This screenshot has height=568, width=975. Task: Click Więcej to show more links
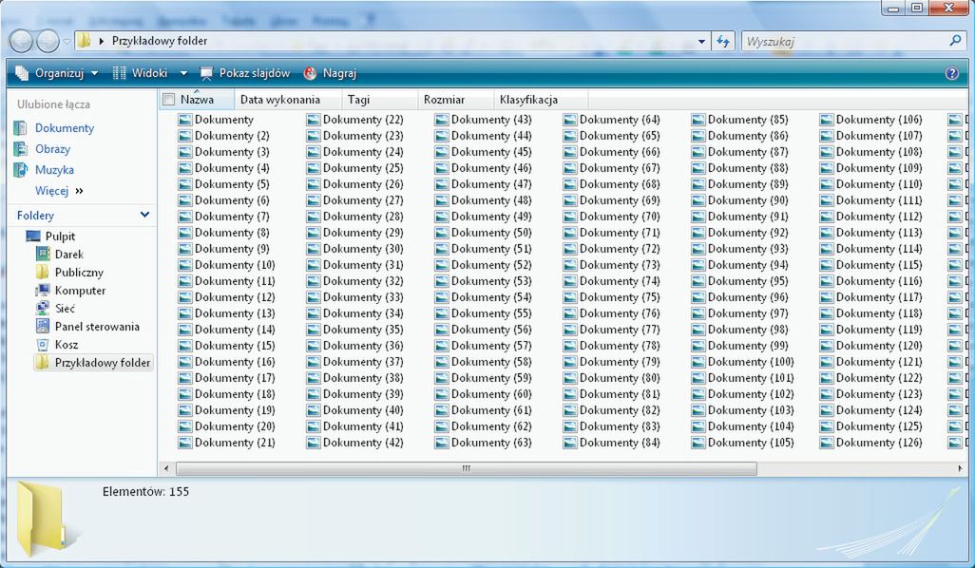pos(59,191)
